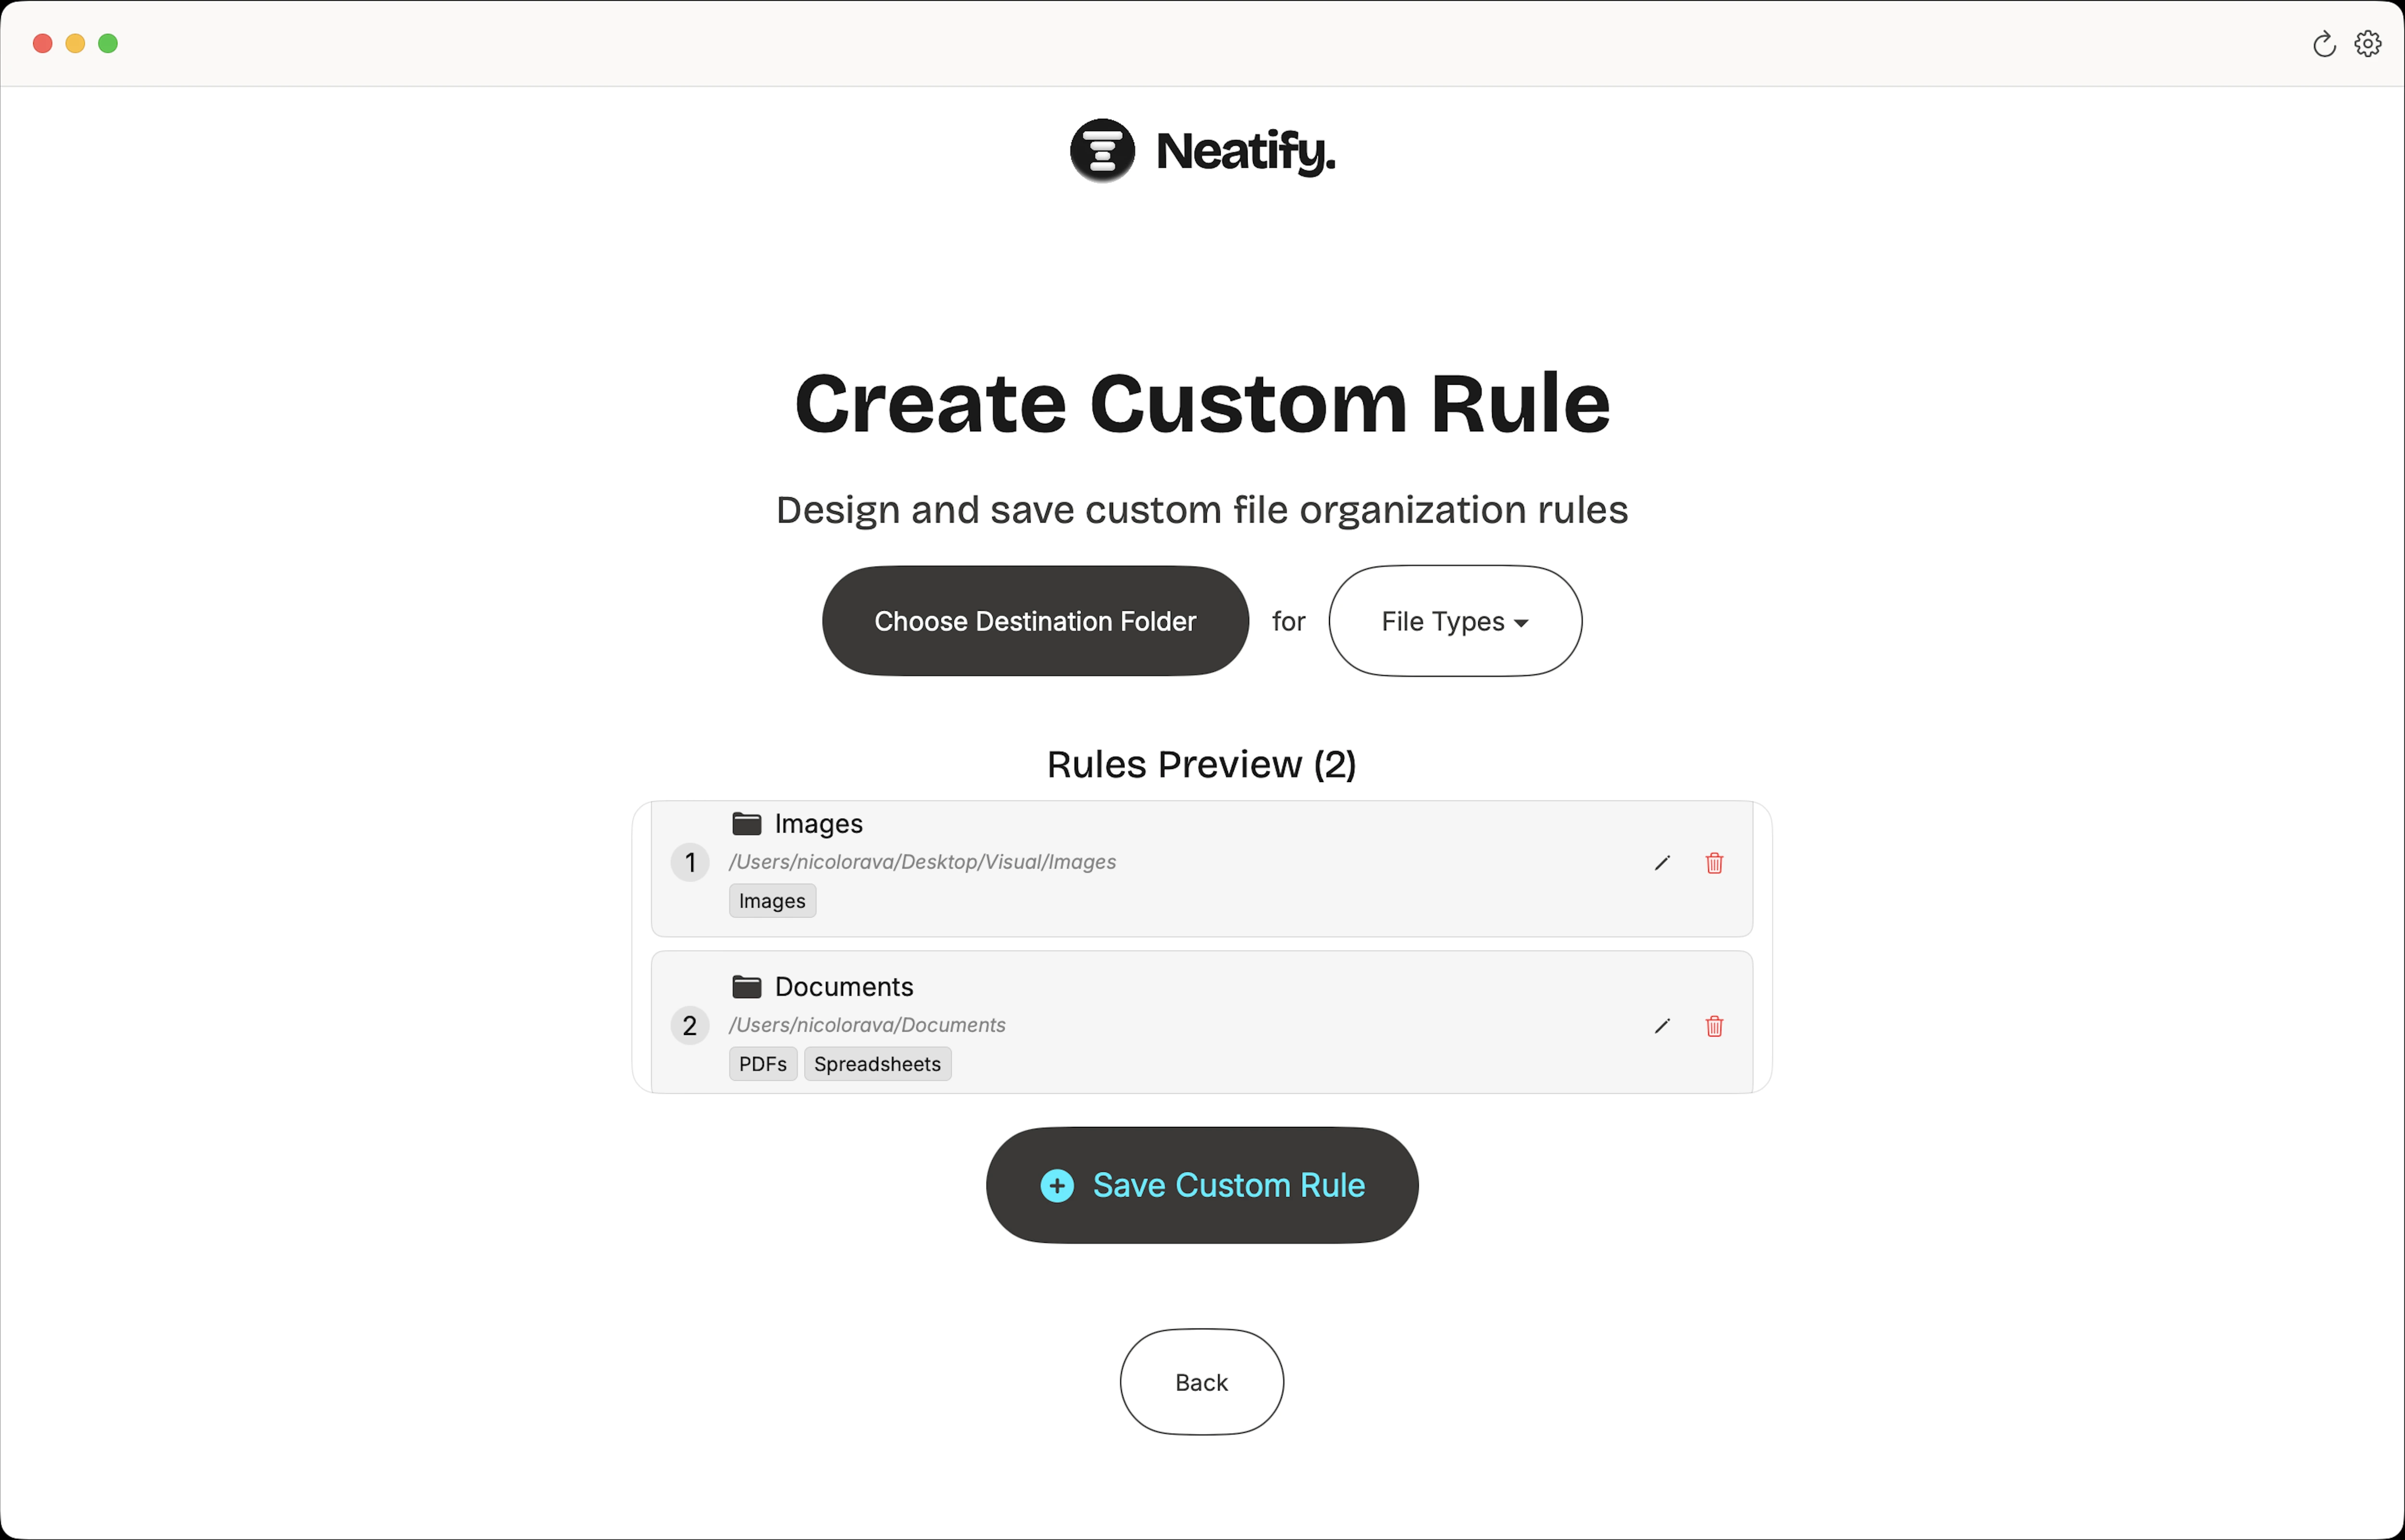Click the plus icon on Save Custom Rule
2405x1540 pixels.
point(1057,1185)
